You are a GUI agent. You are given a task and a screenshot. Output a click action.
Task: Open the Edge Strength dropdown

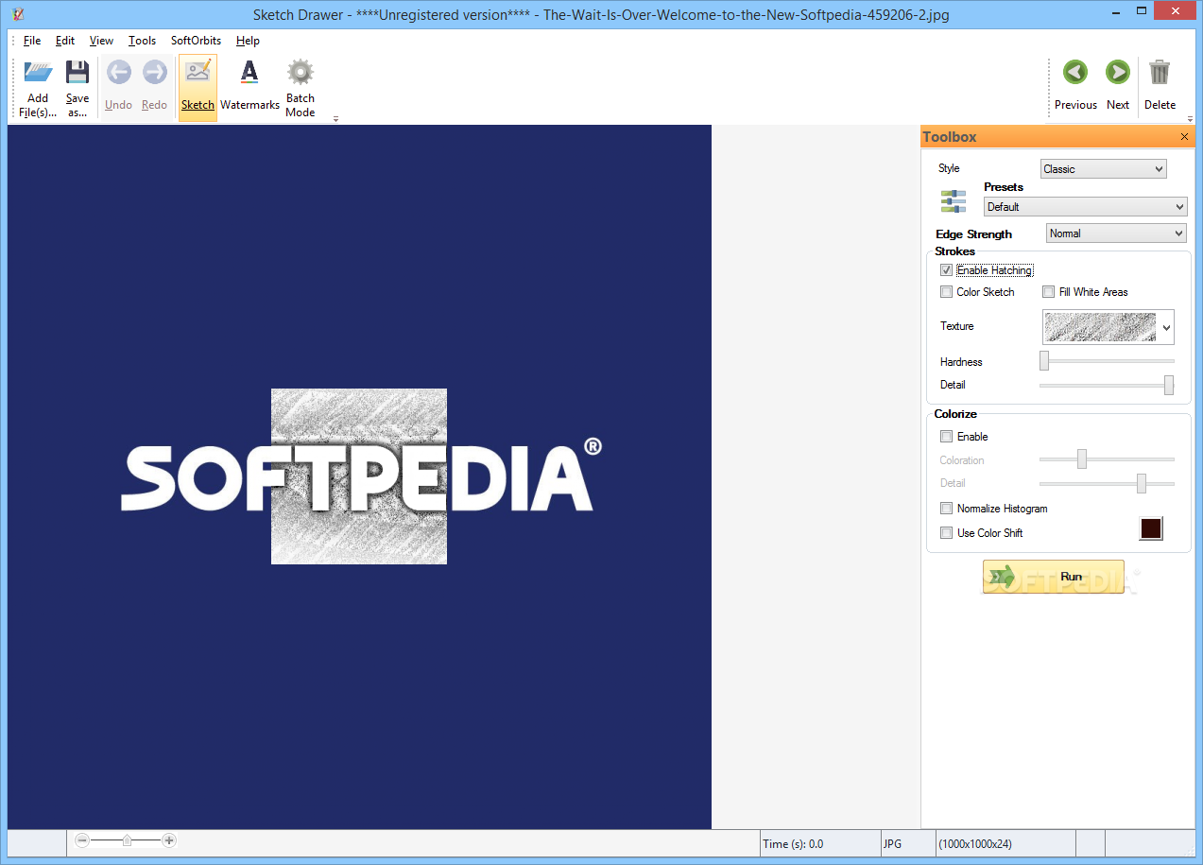(x=1116, y=234)
